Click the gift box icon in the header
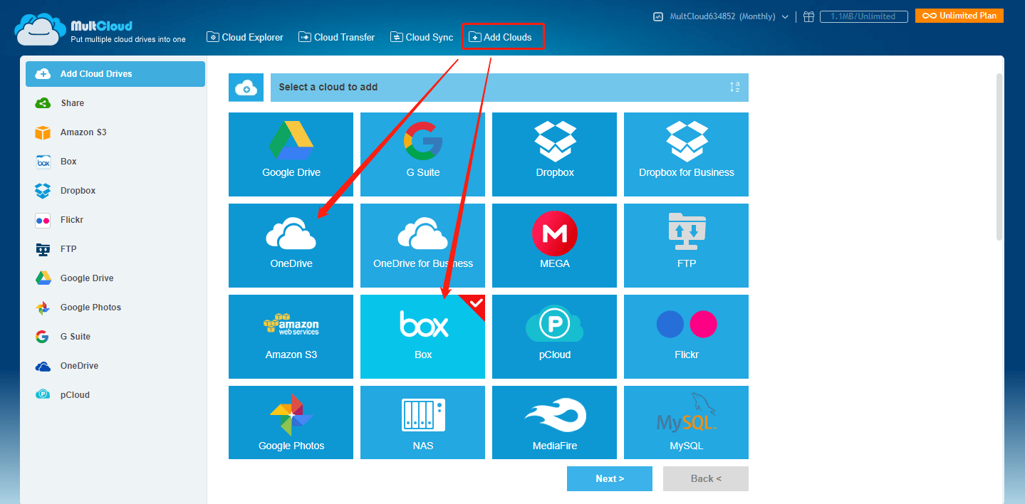Viewport: 1025px width, 504px height. click(x=808, y=16)
